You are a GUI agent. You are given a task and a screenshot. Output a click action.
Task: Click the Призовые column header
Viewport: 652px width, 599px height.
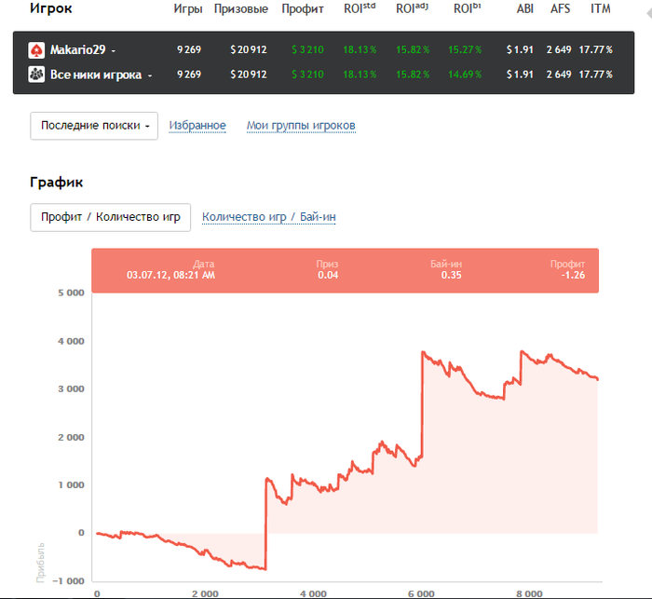(x=240, y=9)
